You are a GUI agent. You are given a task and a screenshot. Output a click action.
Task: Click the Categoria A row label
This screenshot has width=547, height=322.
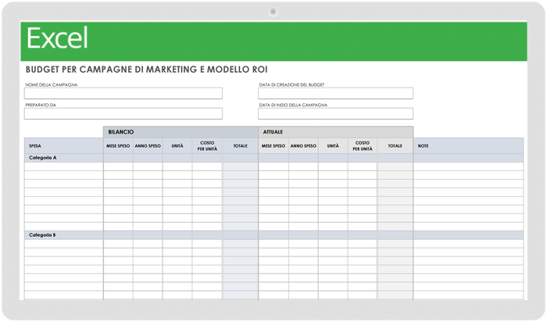coord(42,158)
